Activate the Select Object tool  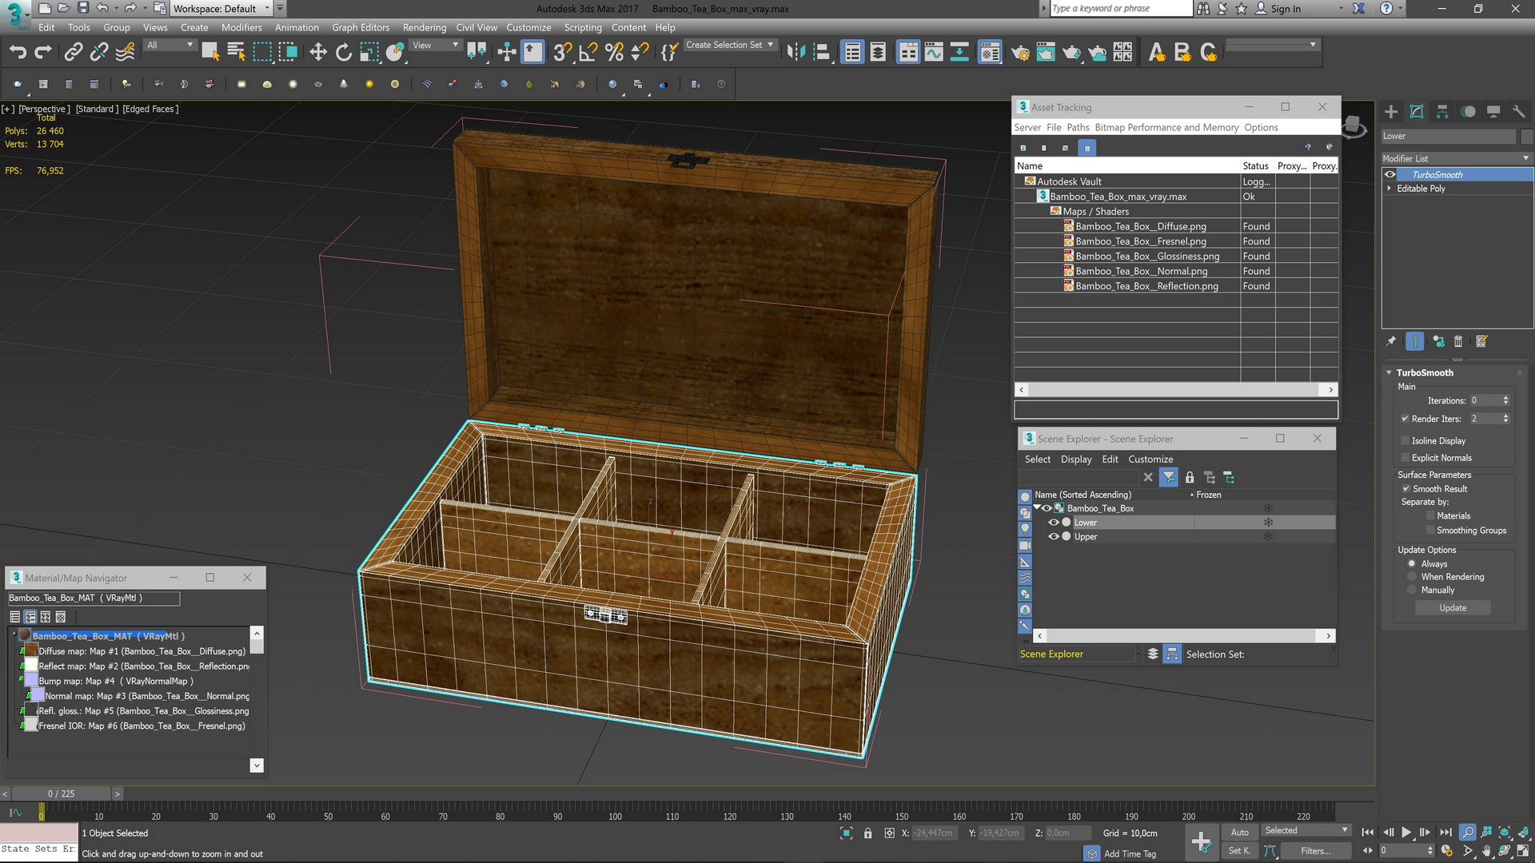[x=210, y=53]
